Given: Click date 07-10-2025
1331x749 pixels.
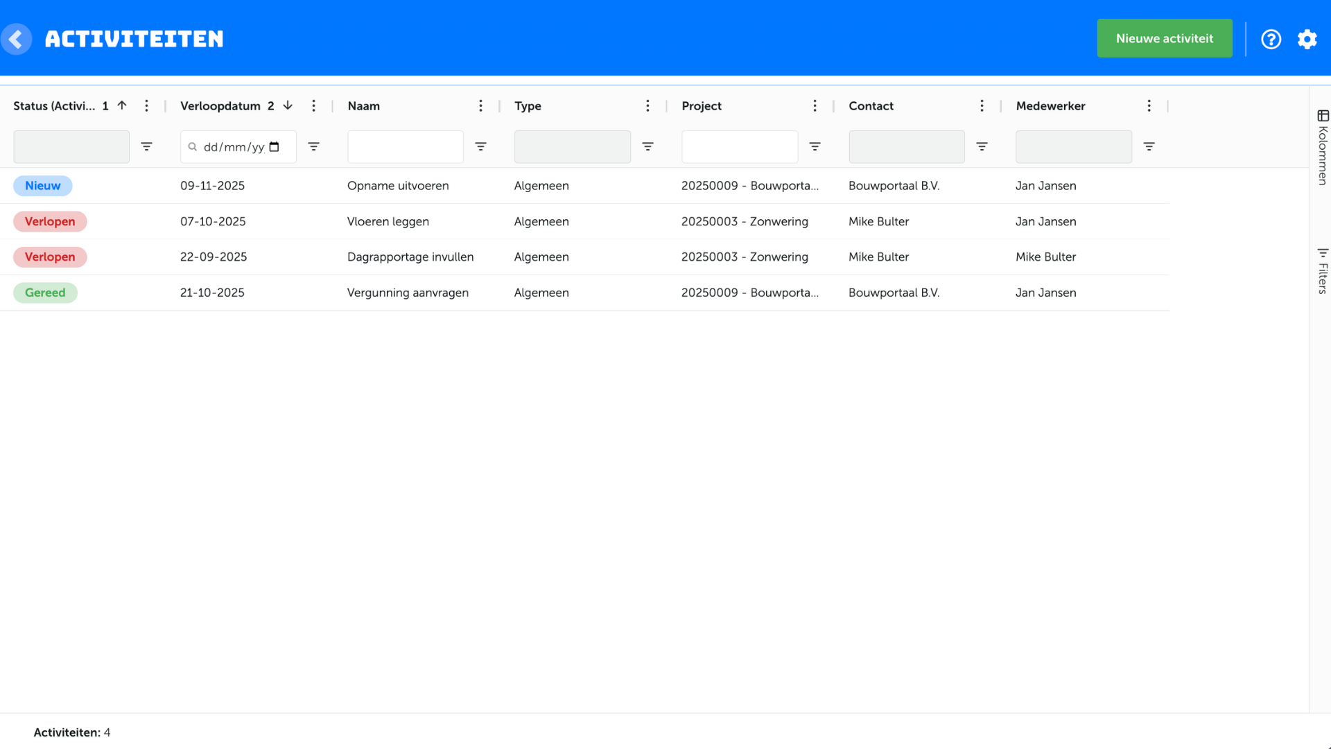Looking at the screenshot, I should click(x=213, y=221).
